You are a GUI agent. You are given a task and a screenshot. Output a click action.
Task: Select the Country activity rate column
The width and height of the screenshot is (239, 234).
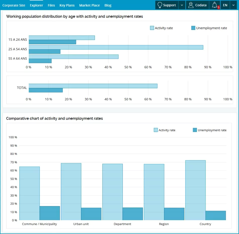[x=195, y=190]
